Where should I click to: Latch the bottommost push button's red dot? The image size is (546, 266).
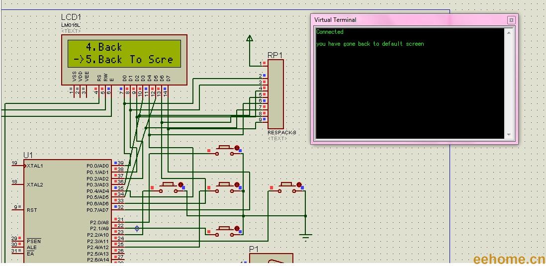(237, 229)
